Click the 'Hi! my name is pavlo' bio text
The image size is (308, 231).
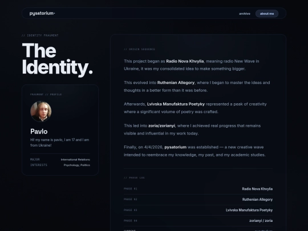coord(60,143)
